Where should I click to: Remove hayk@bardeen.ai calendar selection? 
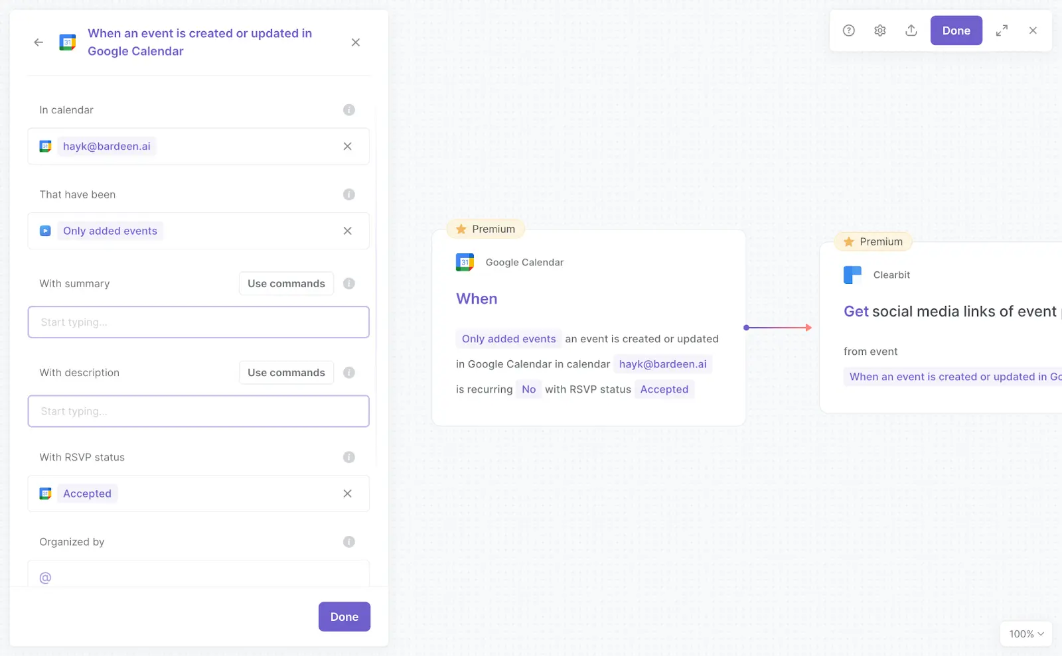click(x=347, y=147)
